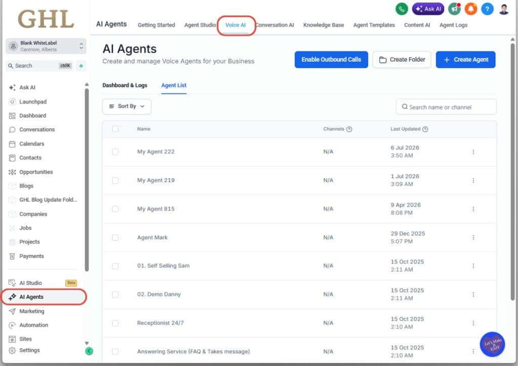This screenshot has height=366, width=518.
Task: Open the Ask AI purple button
Action: click(428, 9)
